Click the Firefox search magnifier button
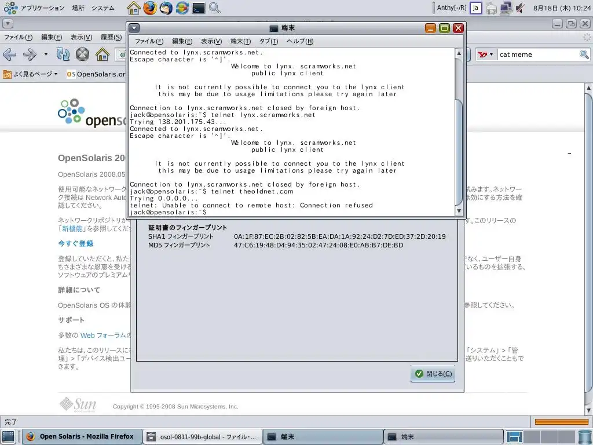The width and height of the screenshot is (593, 445). click(x=584, y=54)
